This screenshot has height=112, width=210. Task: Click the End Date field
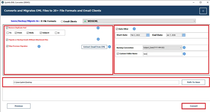[x=174, y=35]
